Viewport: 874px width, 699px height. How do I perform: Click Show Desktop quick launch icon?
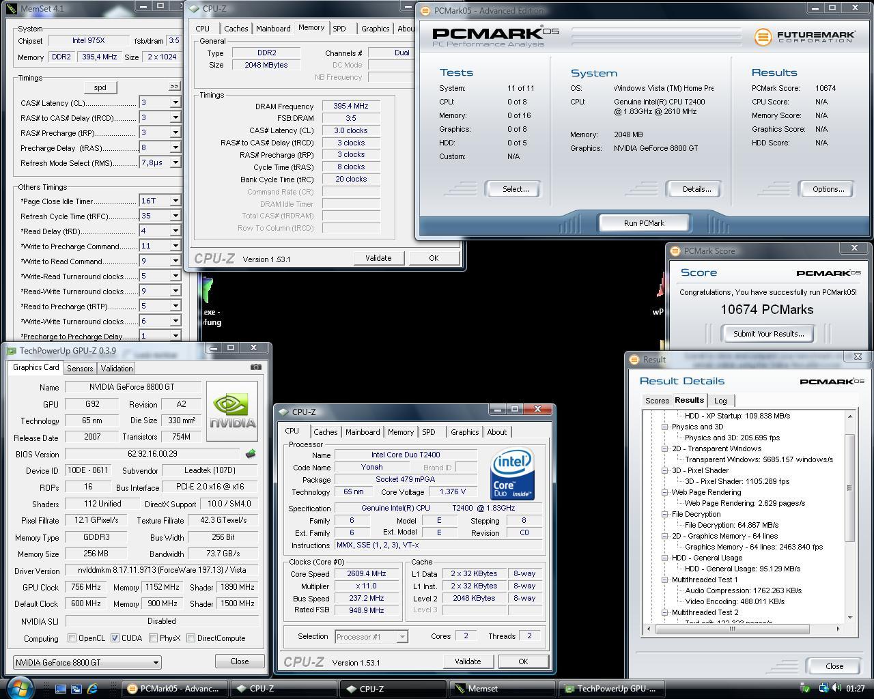(x=61, y=689)
